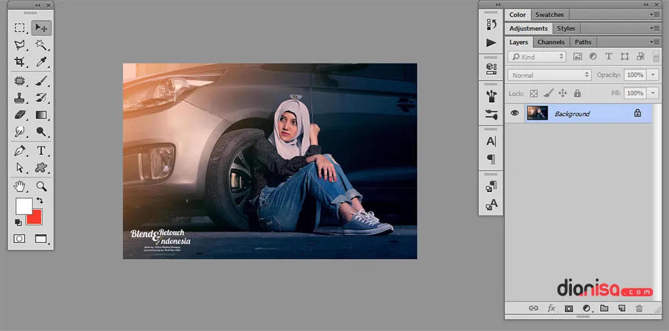Open the Kind filter dropdown

537,57
